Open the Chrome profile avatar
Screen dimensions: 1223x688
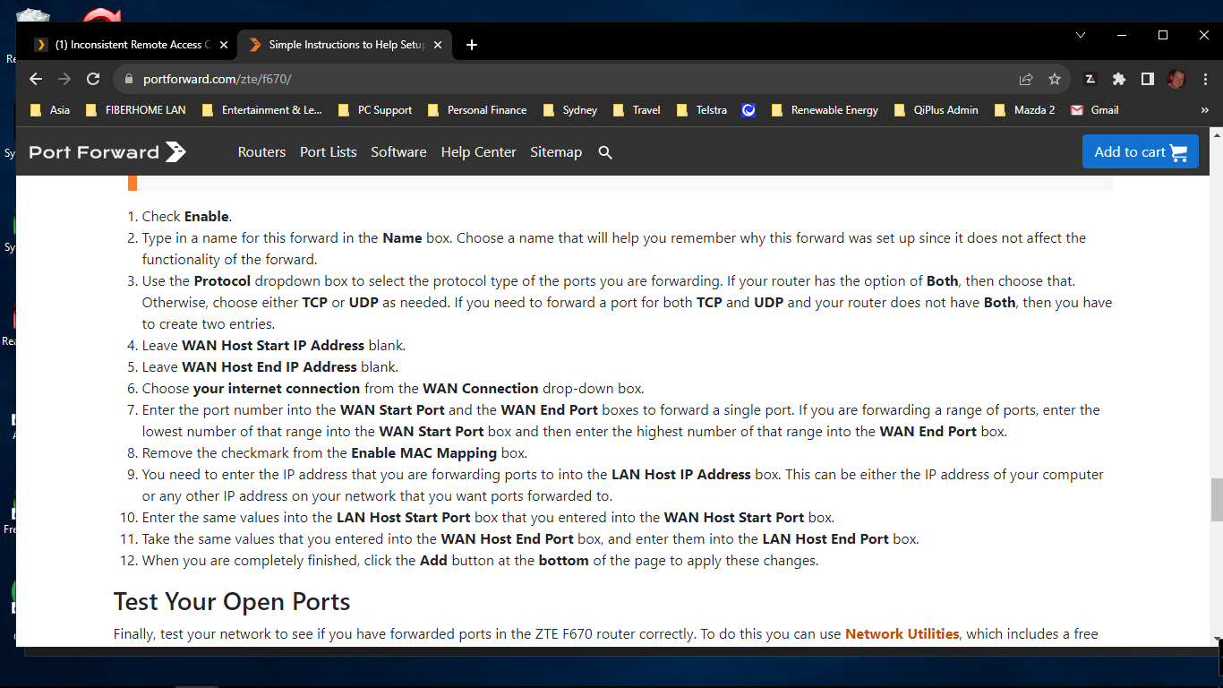(1176, 79)
